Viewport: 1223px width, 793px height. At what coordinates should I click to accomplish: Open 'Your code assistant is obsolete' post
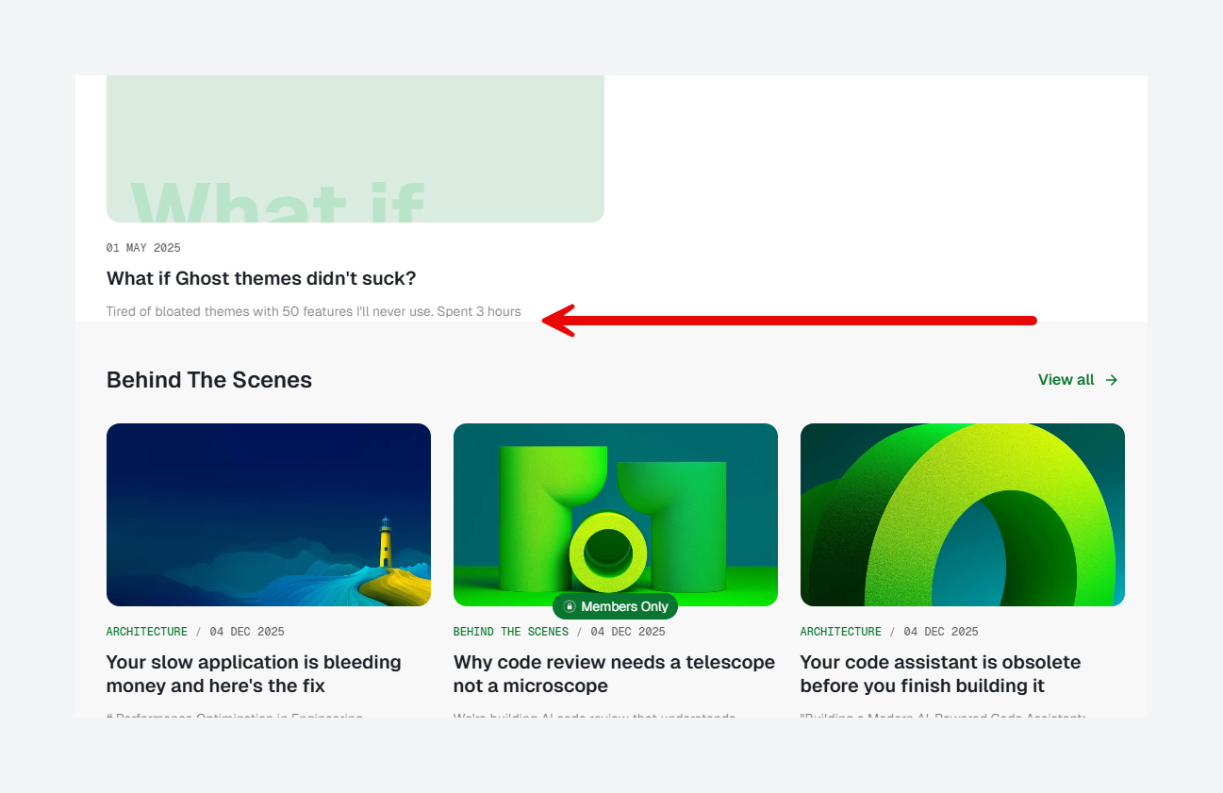(x=940, y=674)
